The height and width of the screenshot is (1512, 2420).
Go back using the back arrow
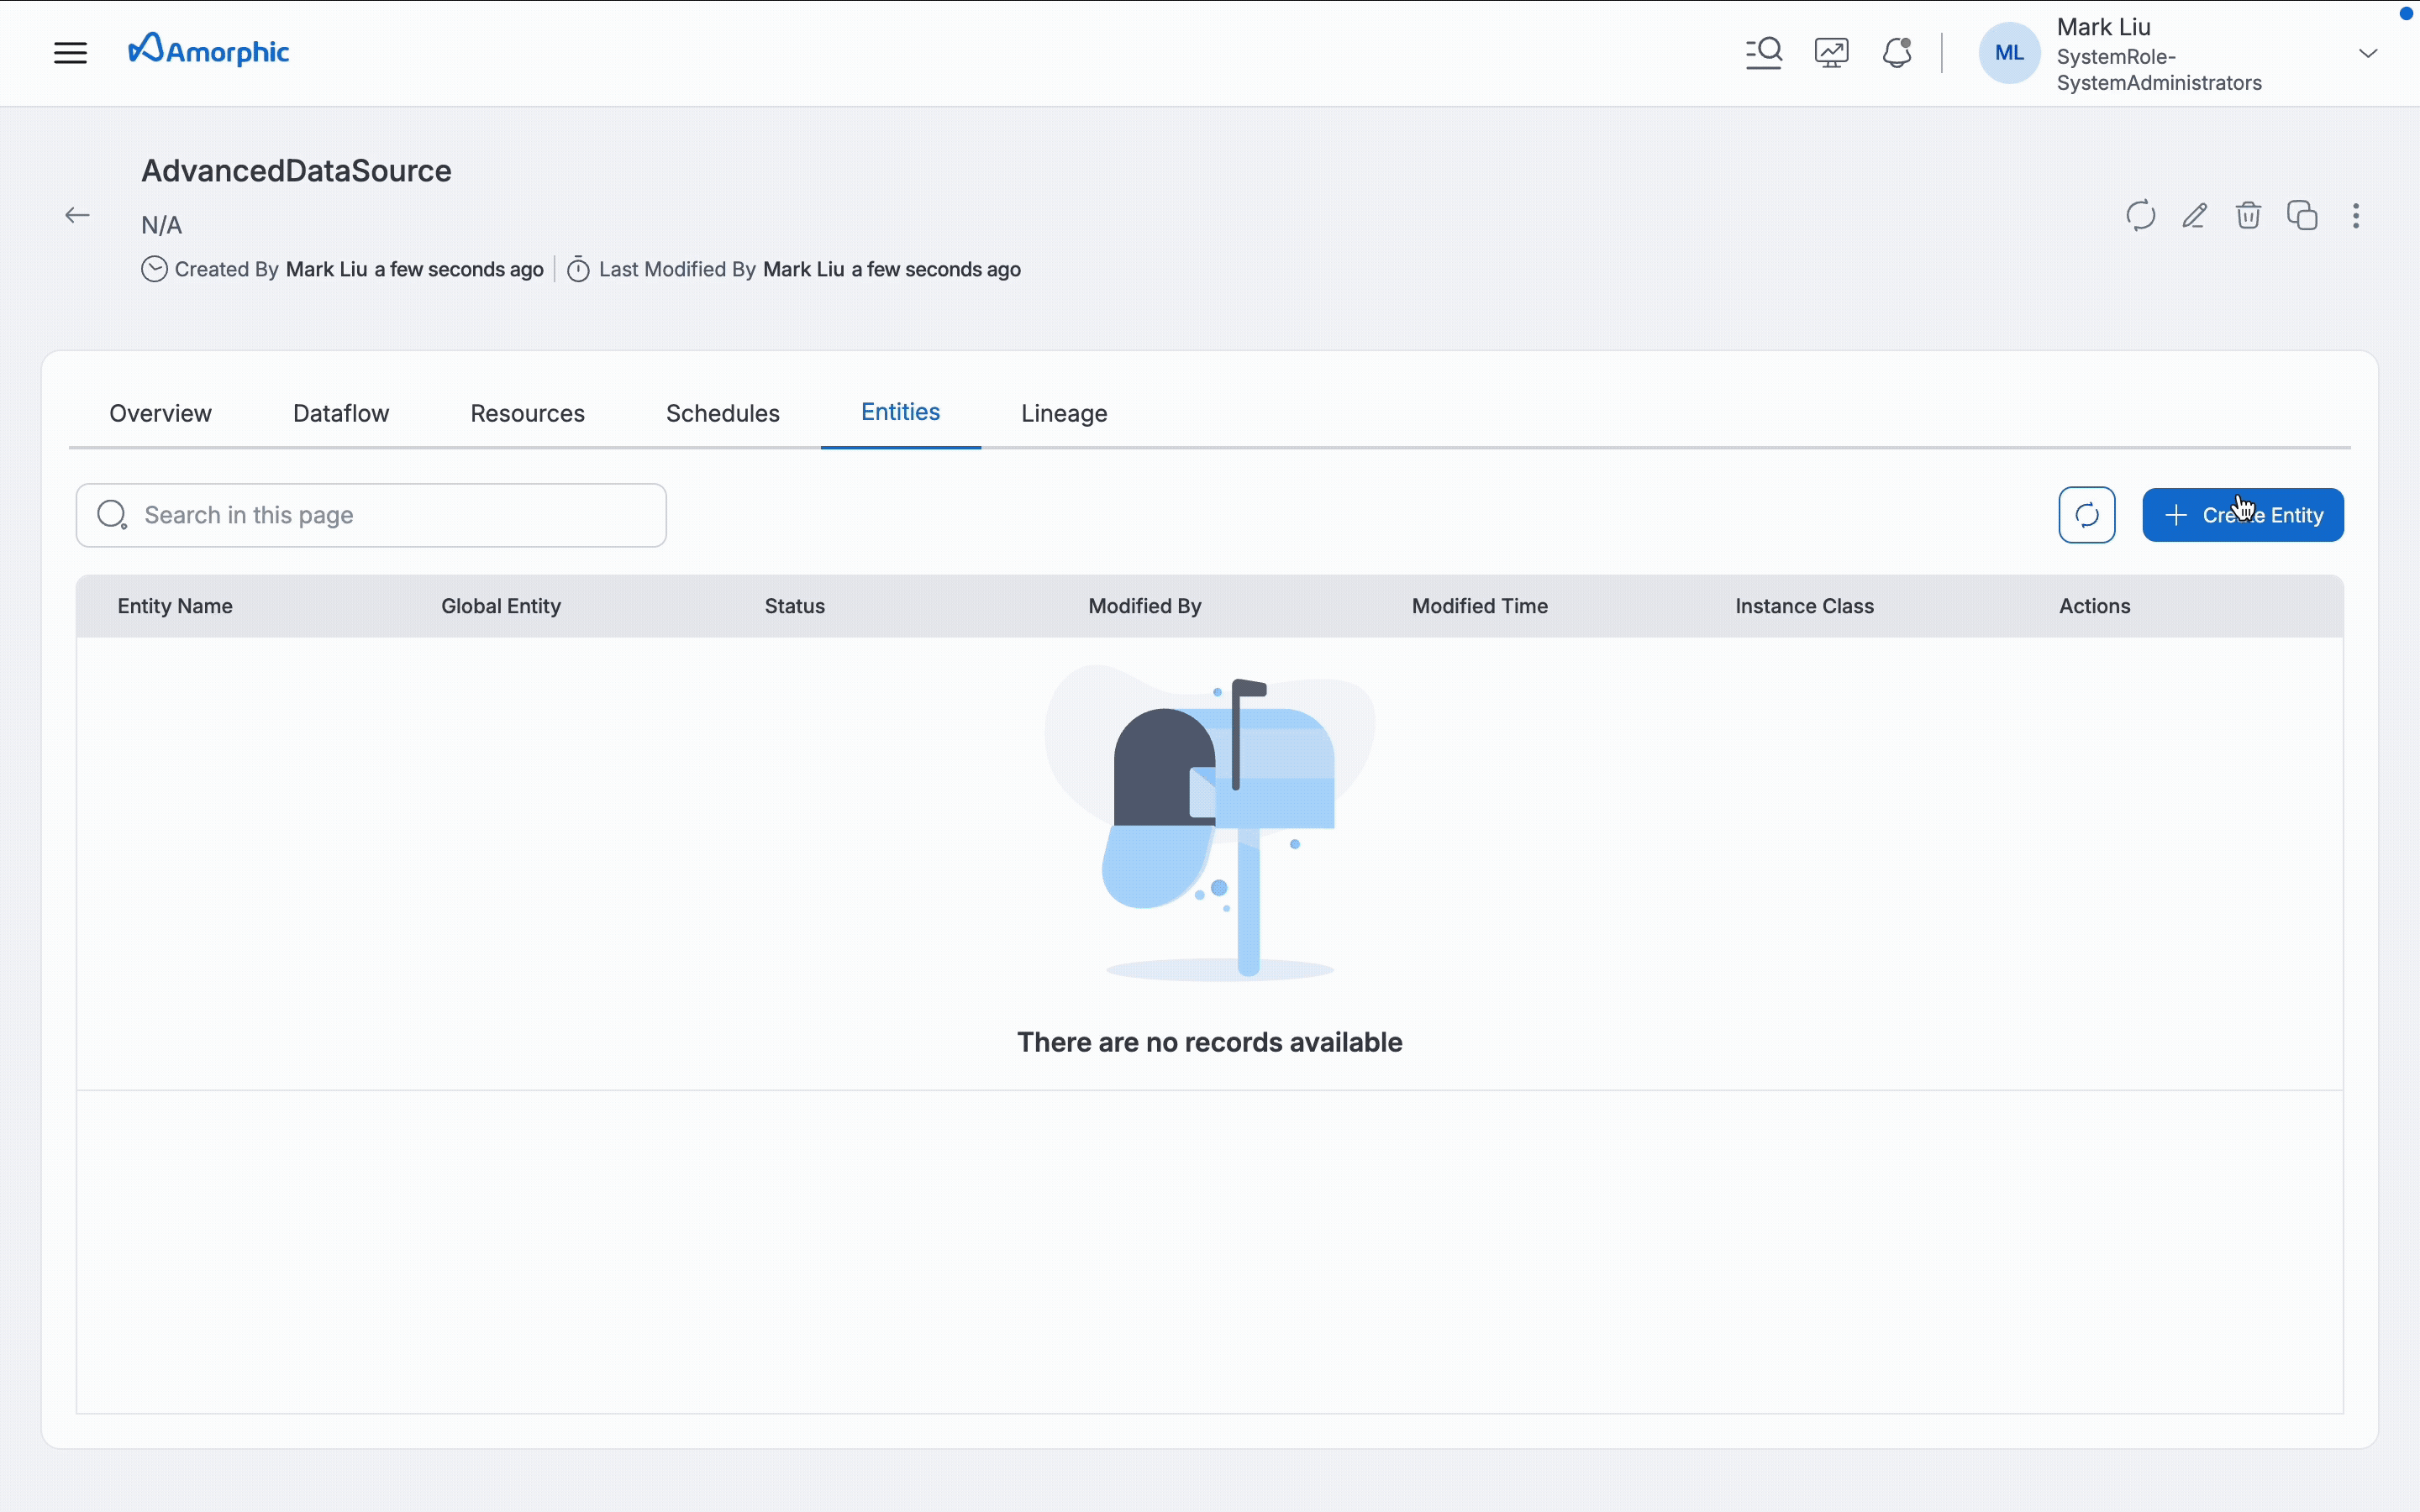pyautogui.click(x=77, y=215)
